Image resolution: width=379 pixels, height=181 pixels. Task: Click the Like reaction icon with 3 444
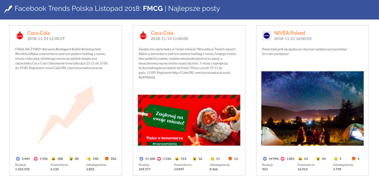pyautogui.click(x=18, y=159)
